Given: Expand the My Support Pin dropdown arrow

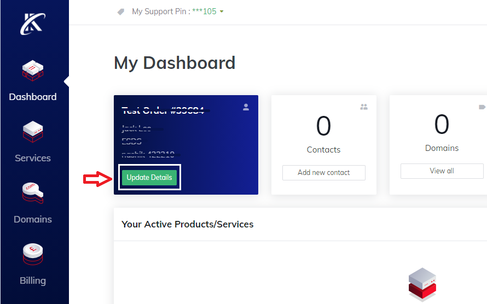Looking at the screenshot, I should point(222,11).
